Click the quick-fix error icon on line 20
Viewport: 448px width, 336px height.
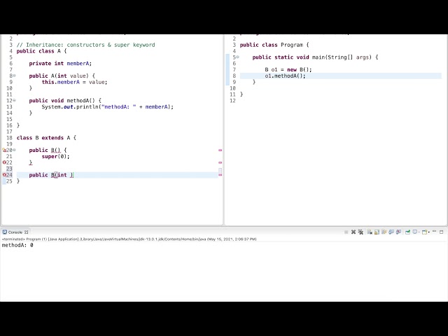coord(4,150)
